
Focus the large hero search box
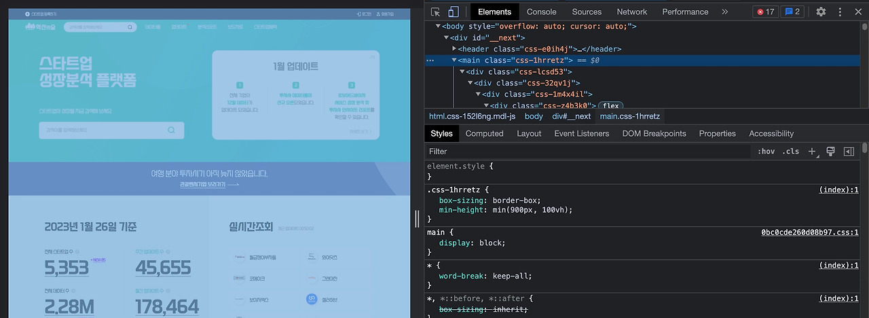(111, 130)
